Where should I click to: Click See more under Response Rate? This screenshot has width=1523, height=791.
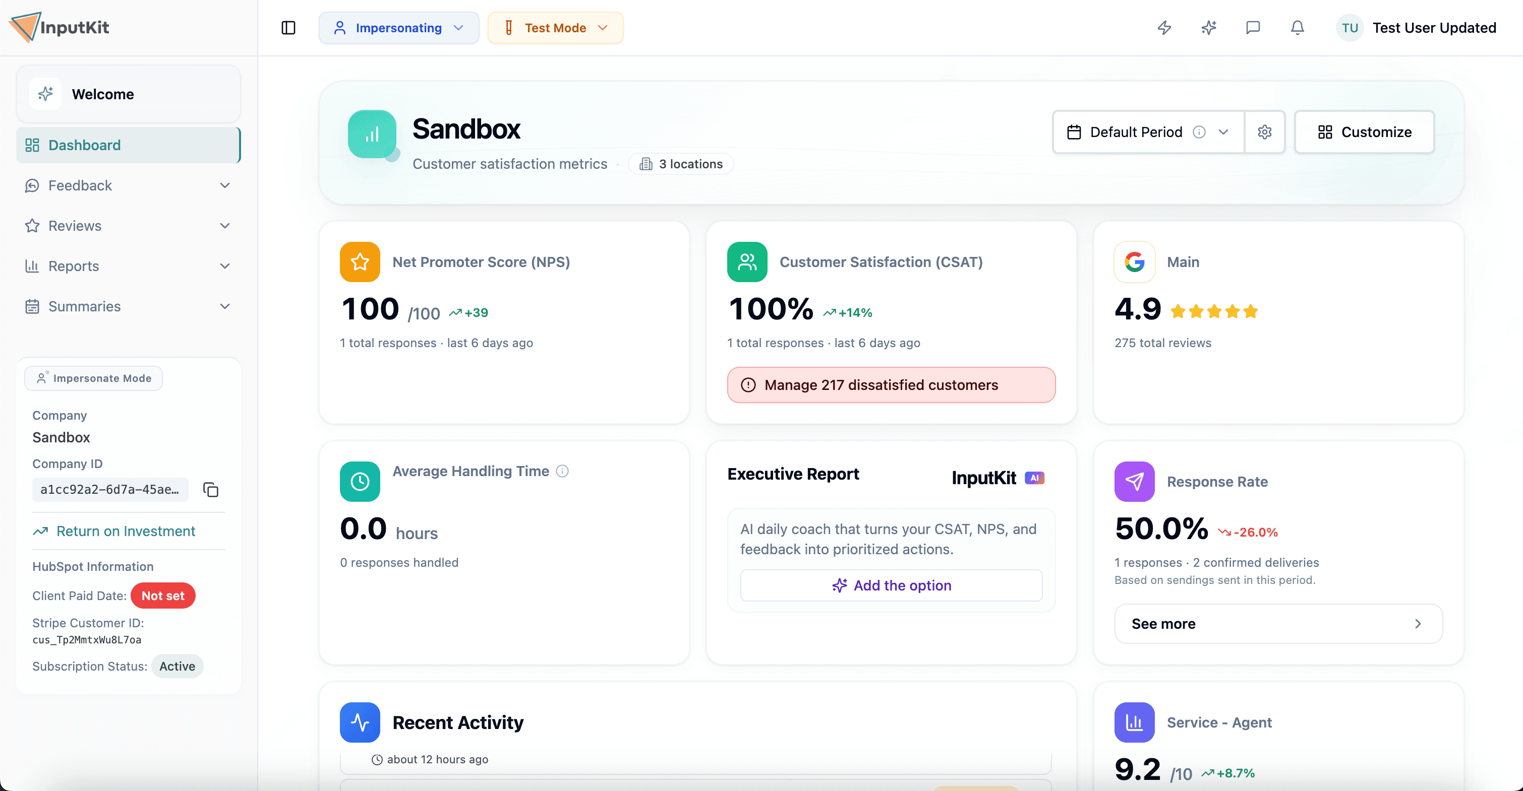point(1278,624)
